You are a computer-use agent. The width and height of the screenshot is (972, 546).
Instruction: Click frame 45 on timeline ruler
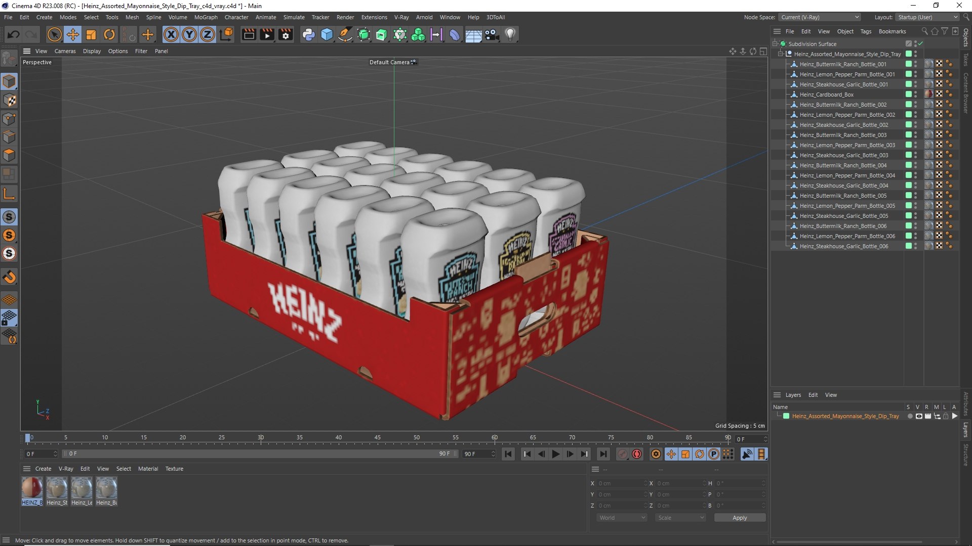coord(378,438)
